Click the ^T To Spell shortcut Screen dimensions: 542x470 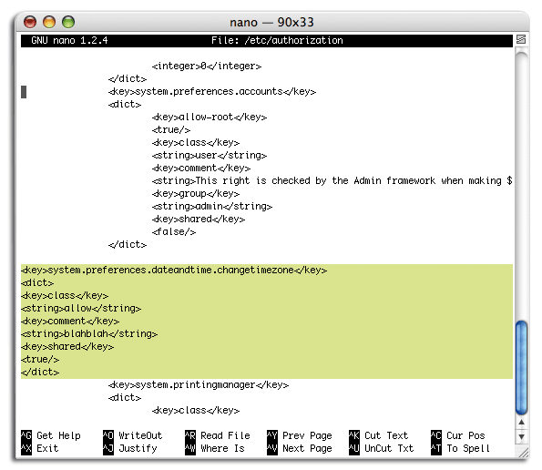pyautogui.click(x=461, y=448)
